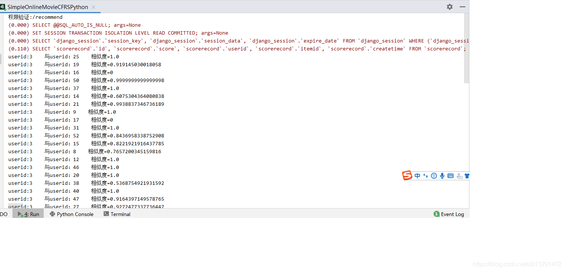This screenshot has width=565, height=271.
Task: Click the userid: 40 similarity row
Action: (x=64, y=191)
